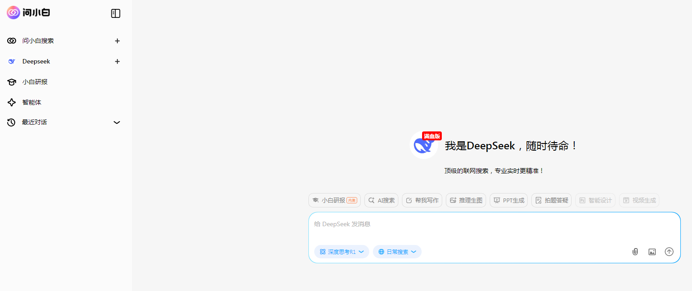Click the image upload icon
The height and width of the screenshot is (291, 692).
click(x=652, y=252)
